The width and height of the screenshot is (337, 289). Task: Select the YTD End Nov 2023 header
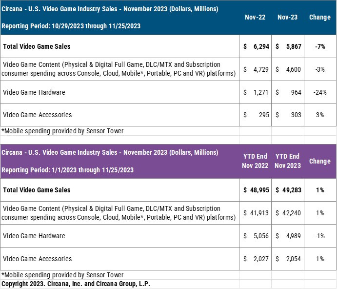(287, 161)
